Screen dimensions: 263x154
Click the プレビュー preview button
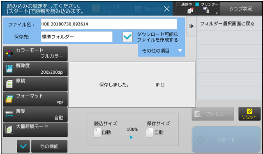click(213, 114)
